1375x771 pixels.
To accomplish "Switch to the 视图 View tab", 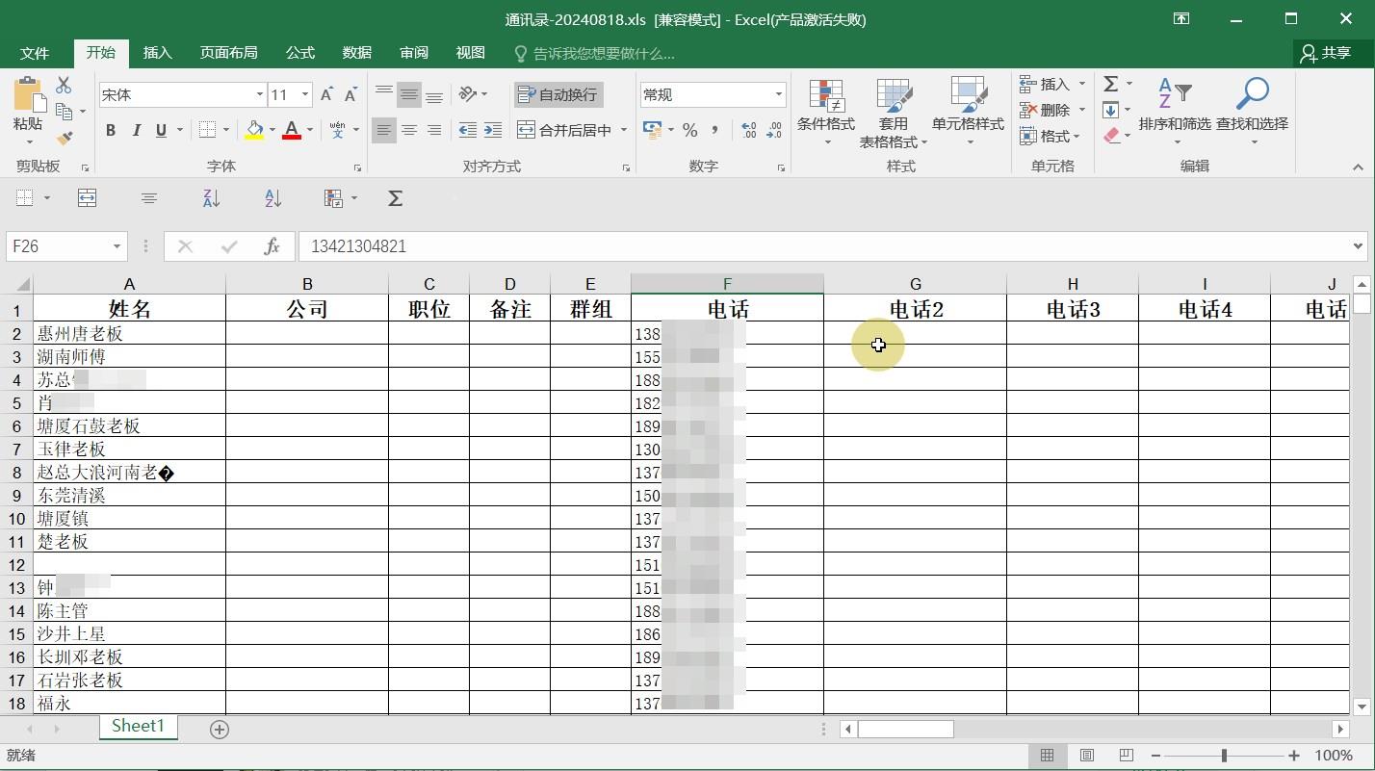I will (x=471, y=53).
